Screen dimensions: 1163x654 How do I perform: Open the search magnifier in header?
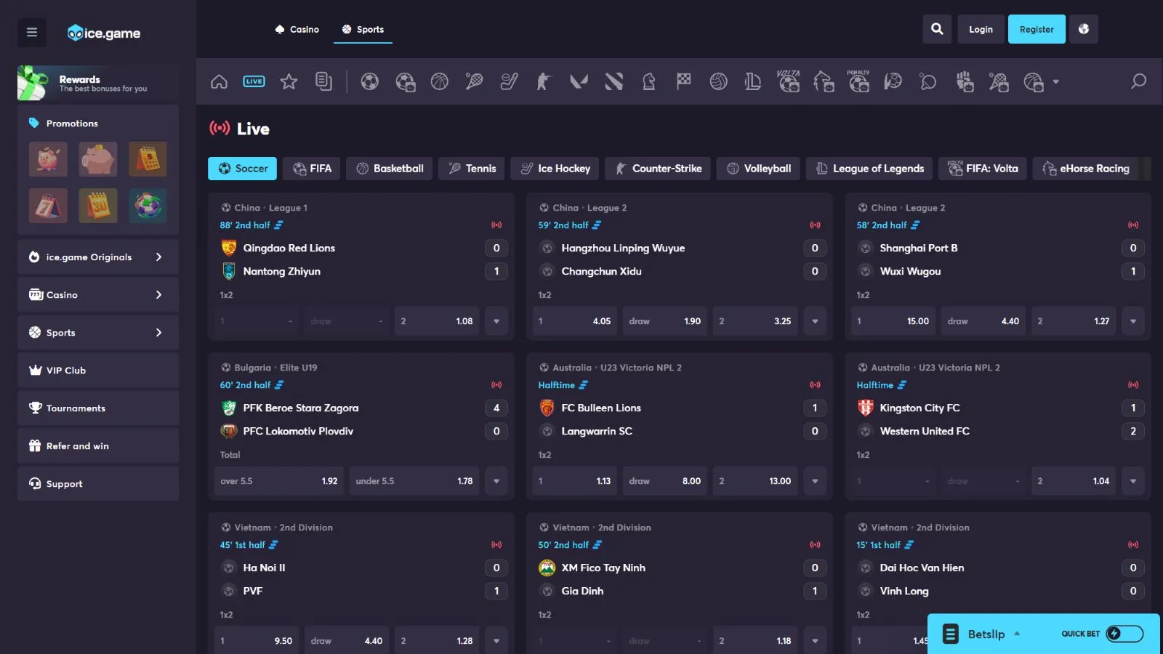pyautogui.click(x=937, y=29)
